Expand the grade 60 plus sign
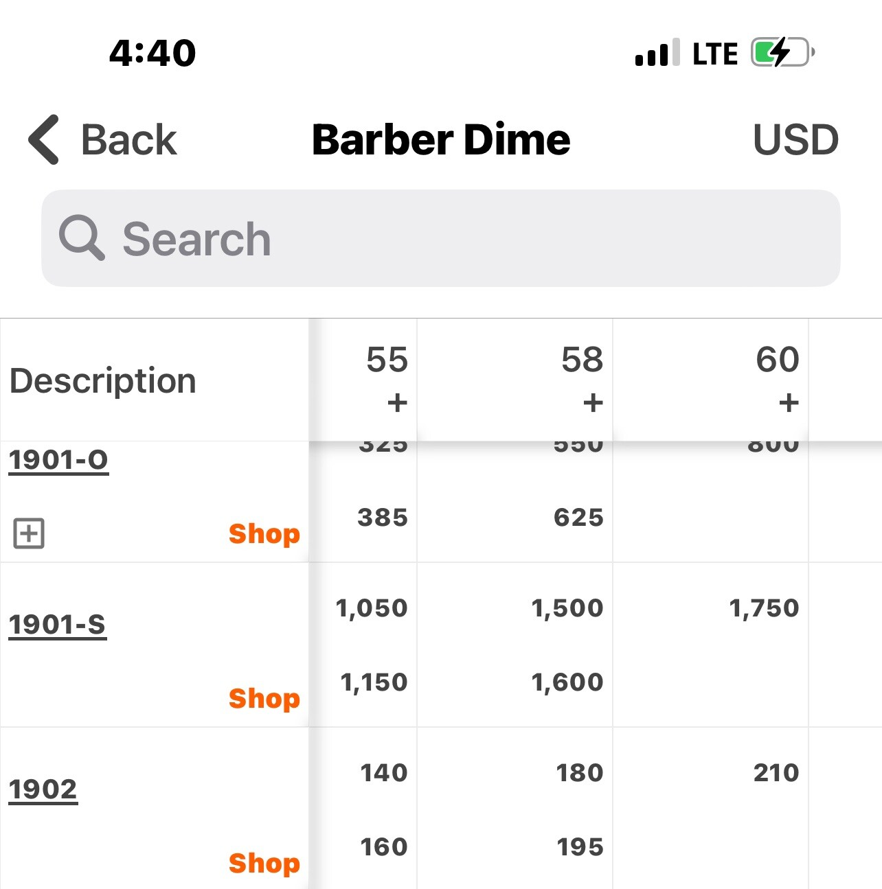 coord(789,403)
